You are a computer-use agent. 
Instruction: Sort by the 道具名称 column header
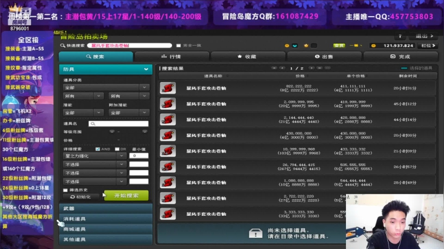coord(214,76)
